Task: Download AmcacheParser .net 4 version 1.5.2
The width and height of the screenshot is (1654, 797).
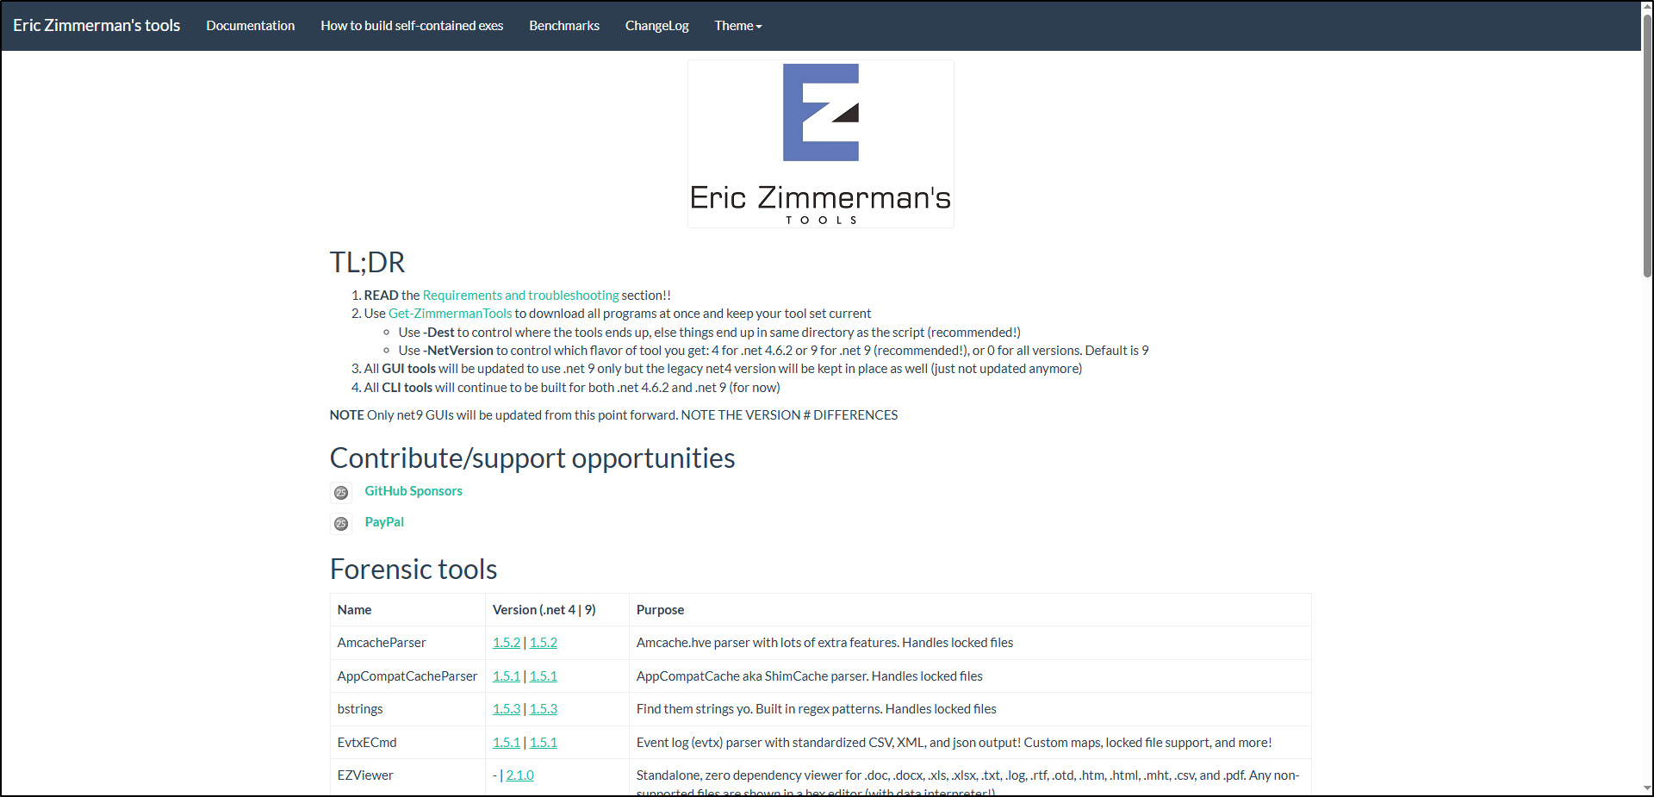Action: coord(507,643)
